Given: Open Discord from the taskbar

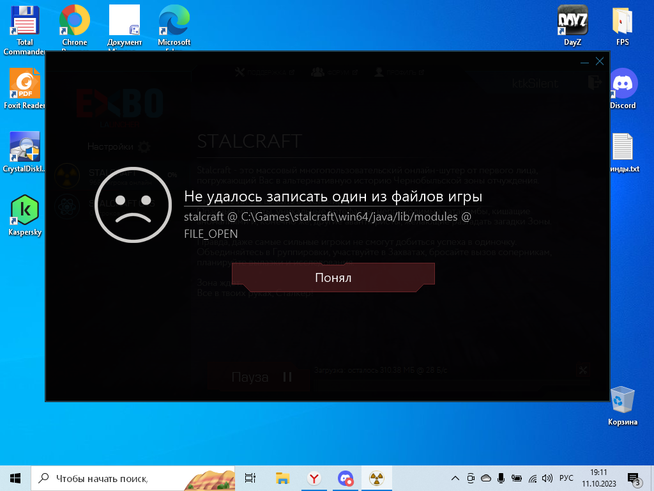Looking at the screenshot, I should [346, 478].
